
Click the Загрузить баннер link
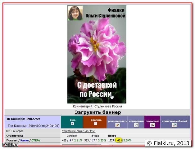click(98, 112)
